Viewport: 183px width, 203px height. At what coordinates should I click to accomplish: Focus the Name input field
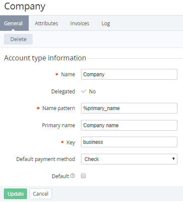tap(129, 75)
